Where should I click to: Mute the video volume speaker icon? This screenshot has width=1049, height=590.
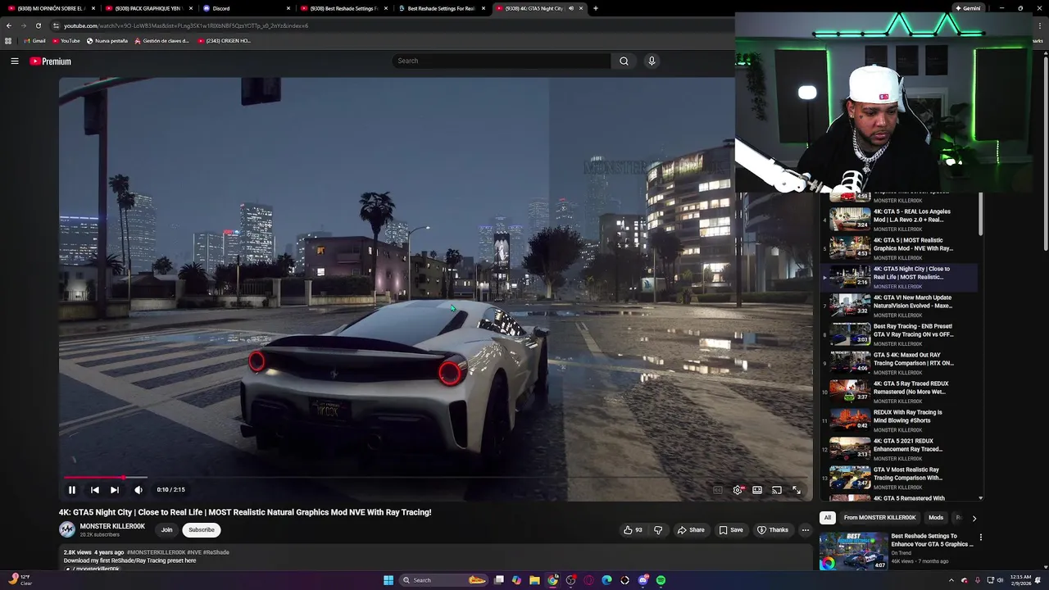(x=139, y=490)
